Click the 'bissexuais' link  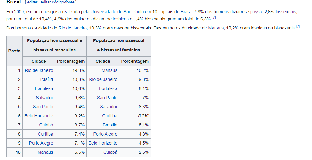point(286,12)
